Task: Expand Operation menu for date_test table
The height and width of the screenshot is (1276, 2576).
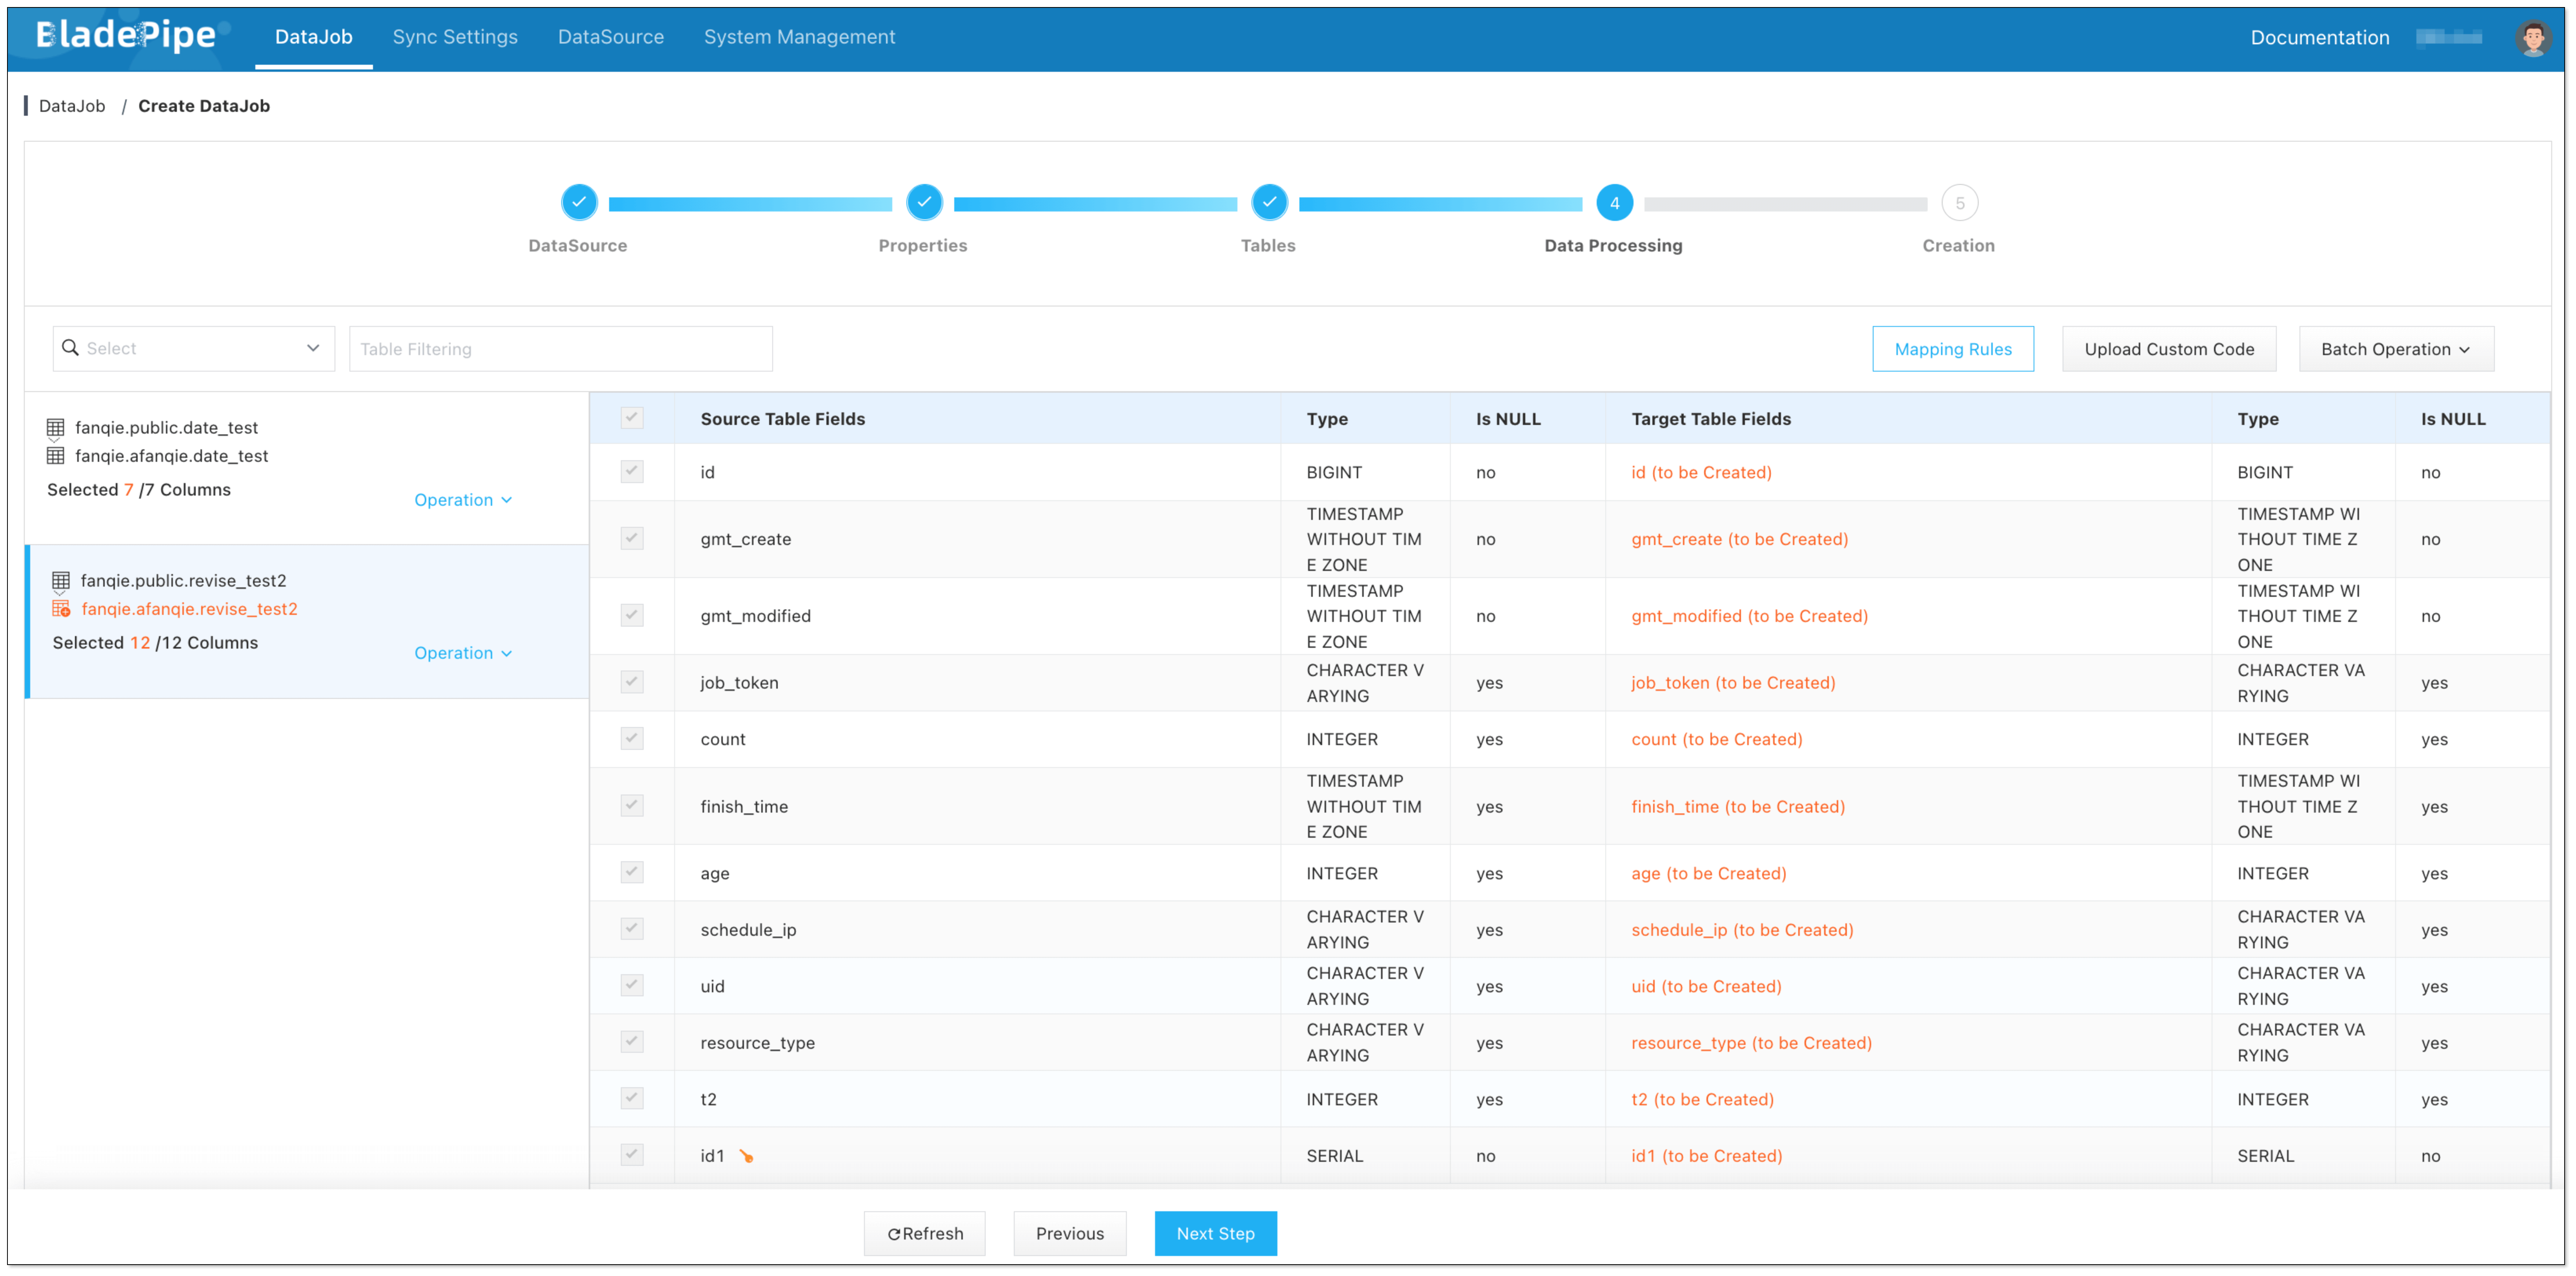Action: click(463, 499)
